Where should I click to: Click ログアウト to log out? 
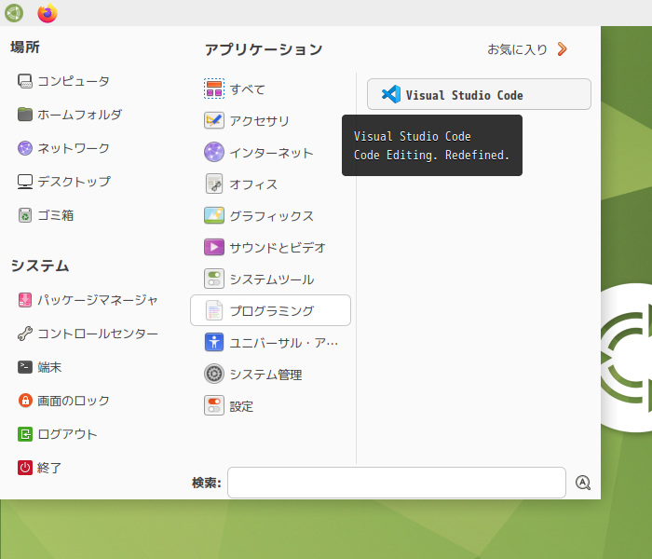point(58,434)
